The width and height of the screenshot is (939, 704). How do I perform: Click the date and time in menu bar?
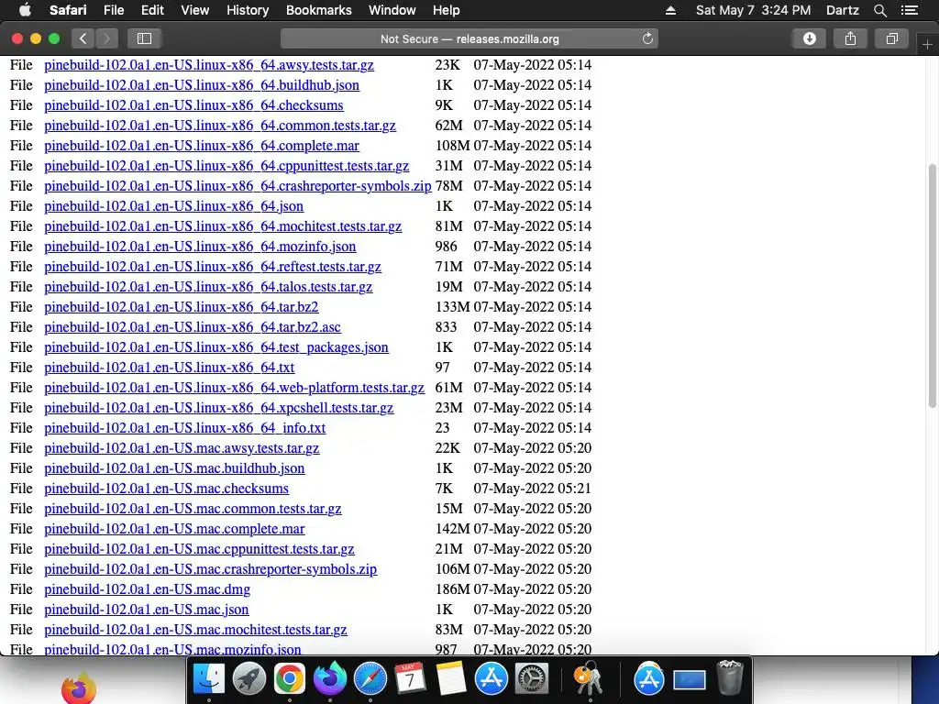point(754,10)
